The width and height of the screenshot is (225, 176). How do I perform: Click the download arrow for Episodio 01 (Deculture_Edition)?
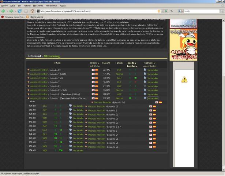(x=29, y=94)
